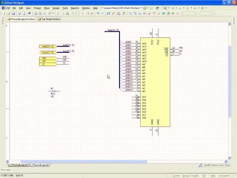Click the green browser Back circle icon
The height and width of the screenshot is (178, 237).
[x=145, y=8]
